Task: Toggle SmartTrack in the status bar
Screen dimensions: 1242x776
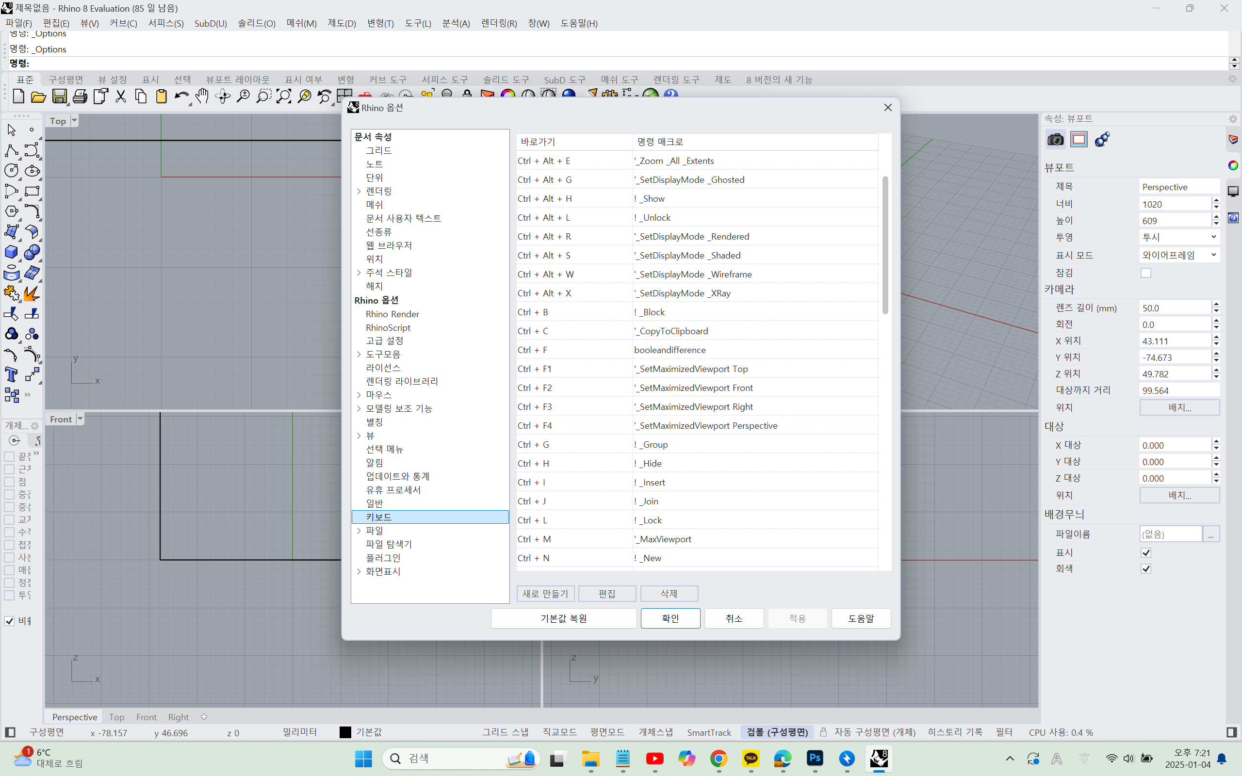Action: (x=709, y=732)
